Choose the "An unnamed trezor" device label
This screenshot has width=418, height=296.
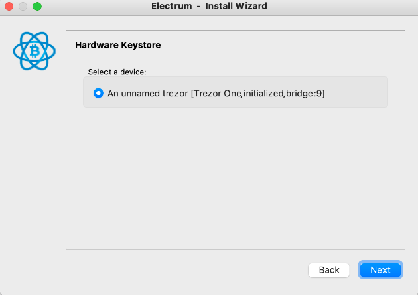point(147,94)
